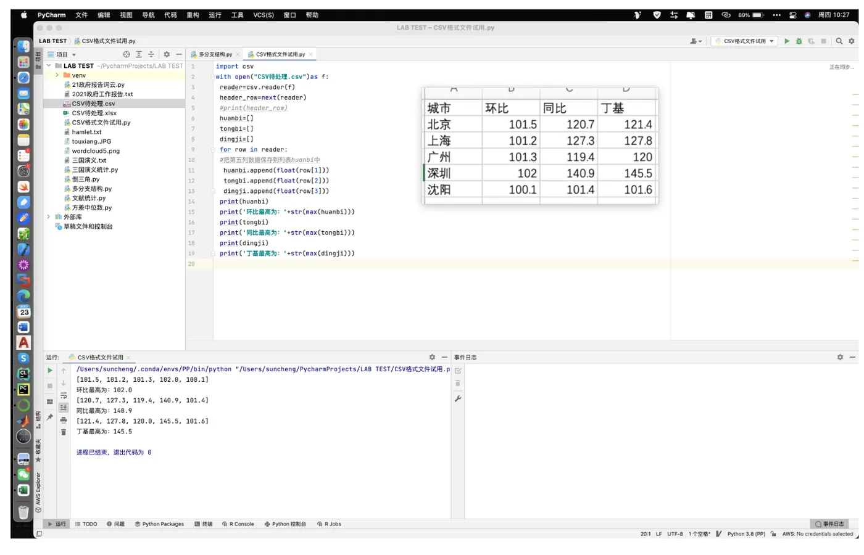Click the Run with Coverage icon in toolbar
Viewport: 864px width, 555px height.
click(811, 41)
